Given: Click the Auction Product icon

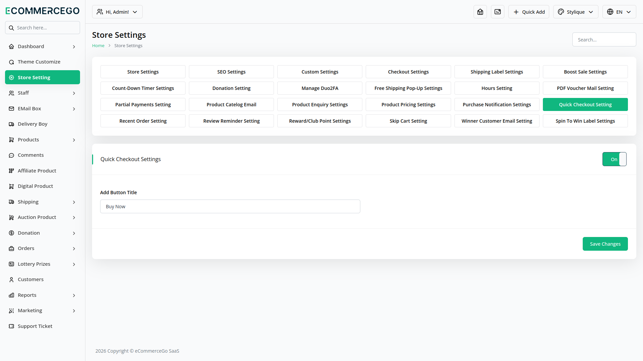Looking at the screenshot, I should [11, 217].
